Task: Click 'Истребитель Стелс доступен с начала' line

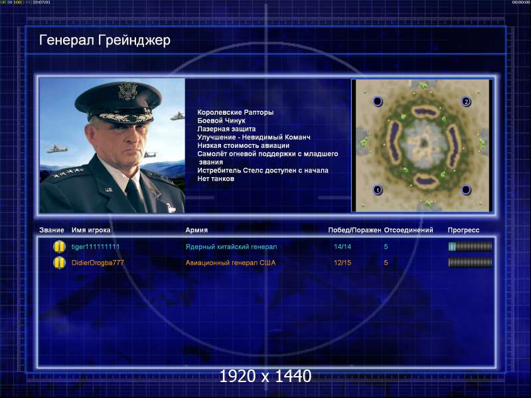Action: click(263, 170)
